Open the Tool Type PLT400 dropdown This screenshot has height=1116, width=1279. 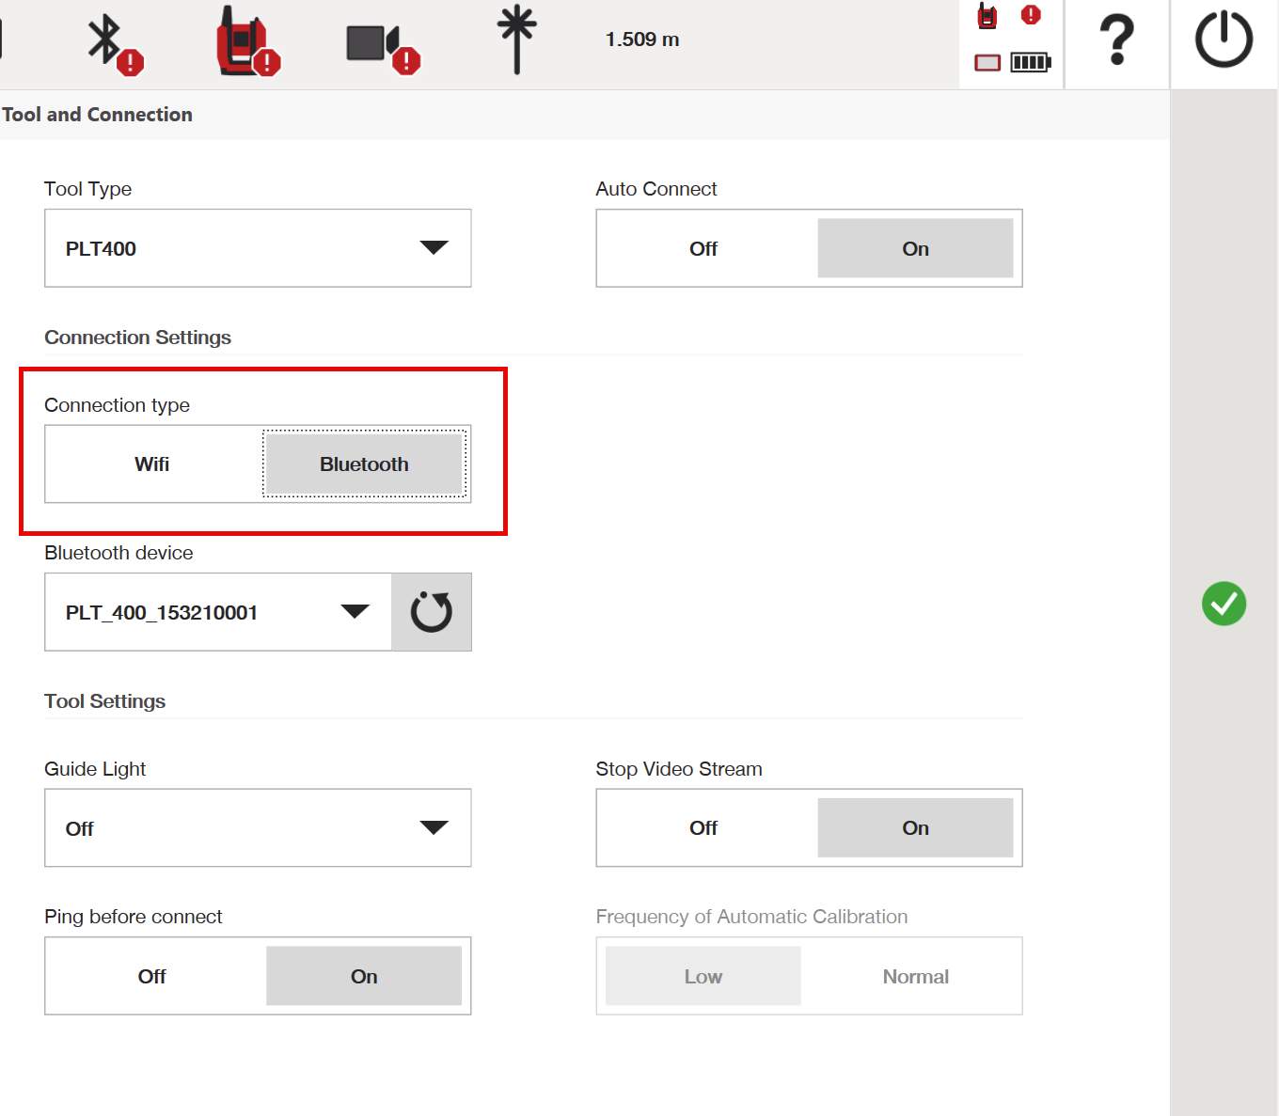point(257,248)
